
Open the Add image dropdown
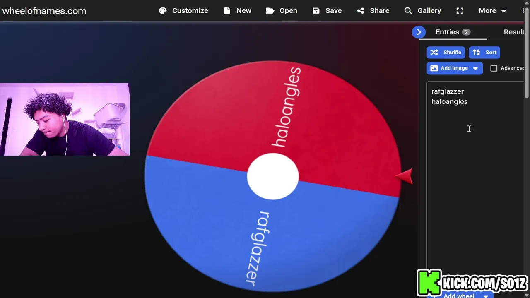[455, 68]
